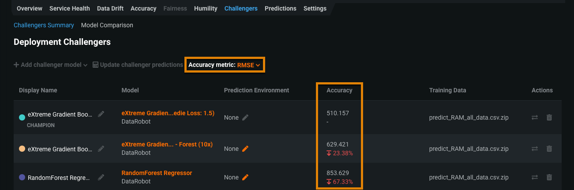Replace champion with RandomForest Regressor challenger
The height and width of the screenshot is (190, 574).
(535, 177)
